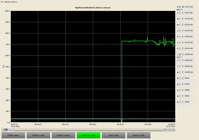Enable the GS500 checkbox
The width and height of the screenshot is (199, 140).
[180, 90]
